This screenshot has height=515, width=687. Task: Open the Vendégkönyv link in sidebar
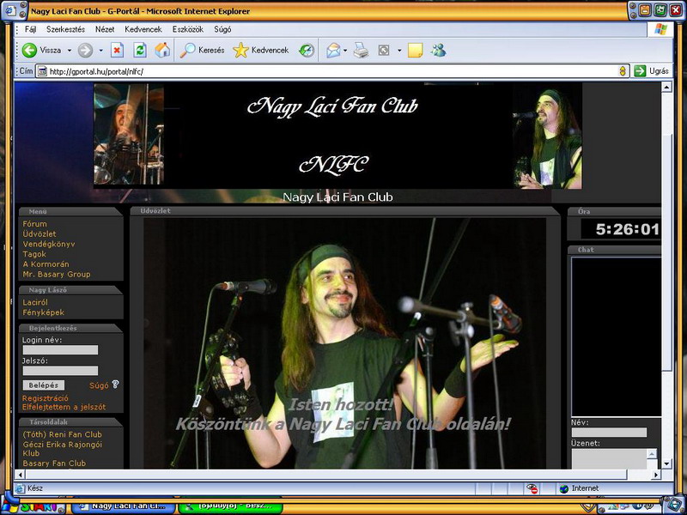coord(50,244)
